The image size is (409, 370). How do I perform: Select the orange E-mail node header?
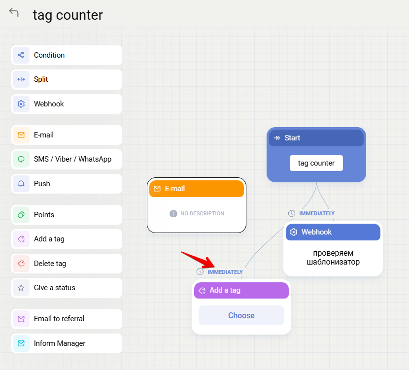pos(196,189)
